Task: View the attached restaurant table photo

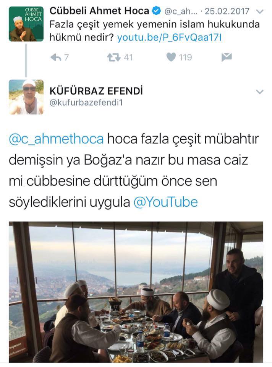Action: point(136,292)
